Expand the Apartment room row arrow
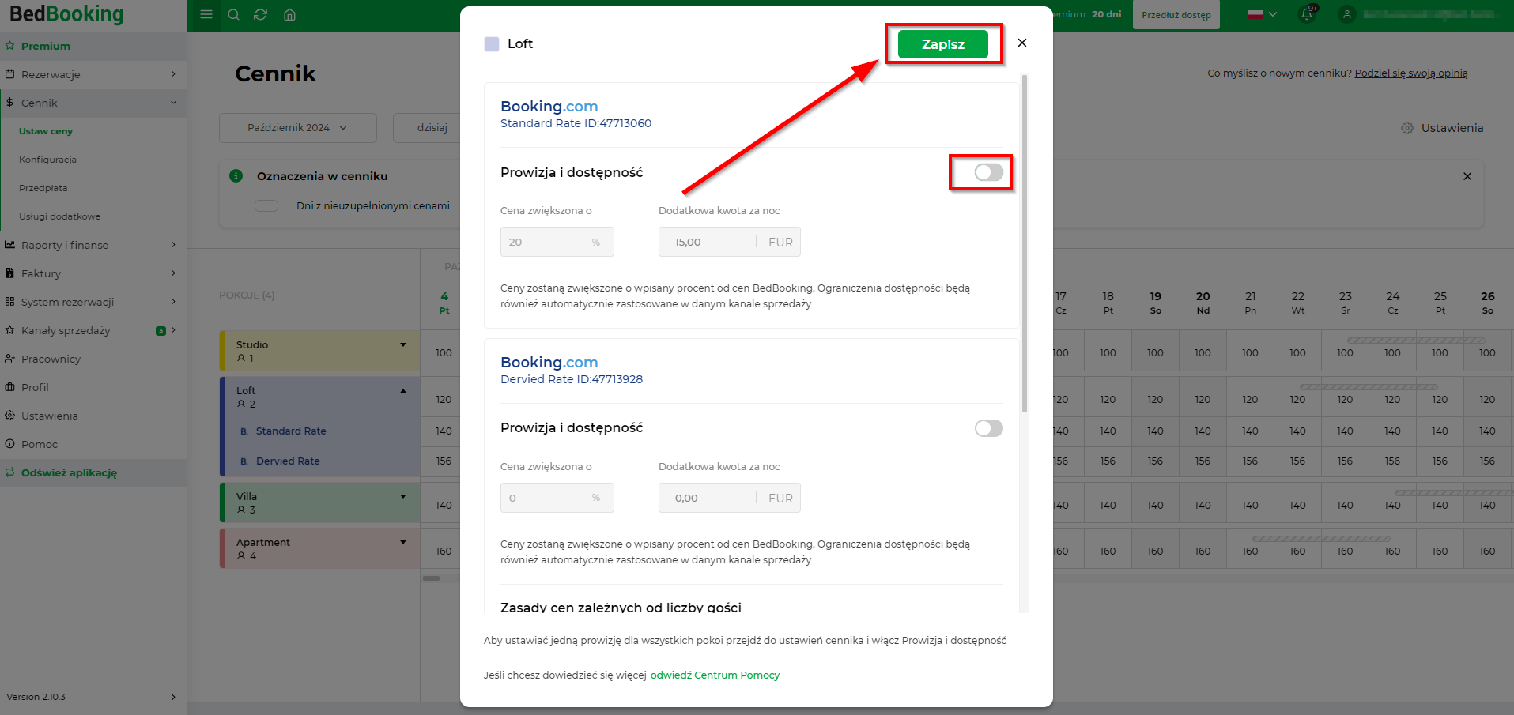The width and height of the screenshot is (1514, 715). tap(403, 542)
